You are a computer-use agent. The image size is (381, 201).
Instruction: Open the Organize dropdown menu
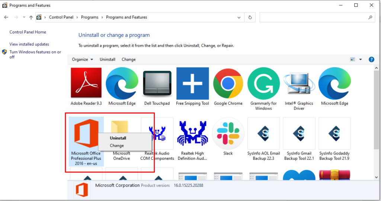point(82,59)
